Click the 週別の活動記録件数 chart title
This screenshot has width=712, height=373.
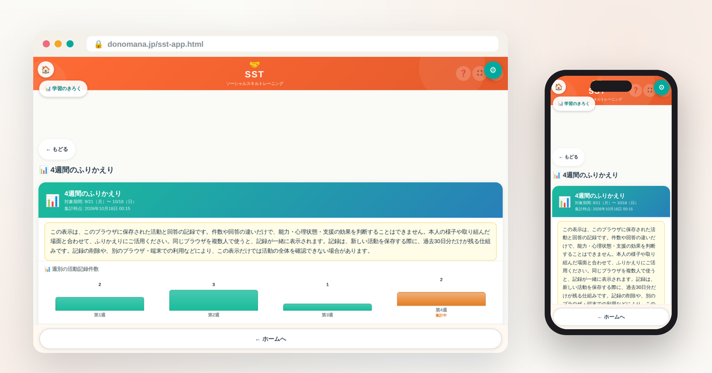pyautogui.click(x=72, y=269)
